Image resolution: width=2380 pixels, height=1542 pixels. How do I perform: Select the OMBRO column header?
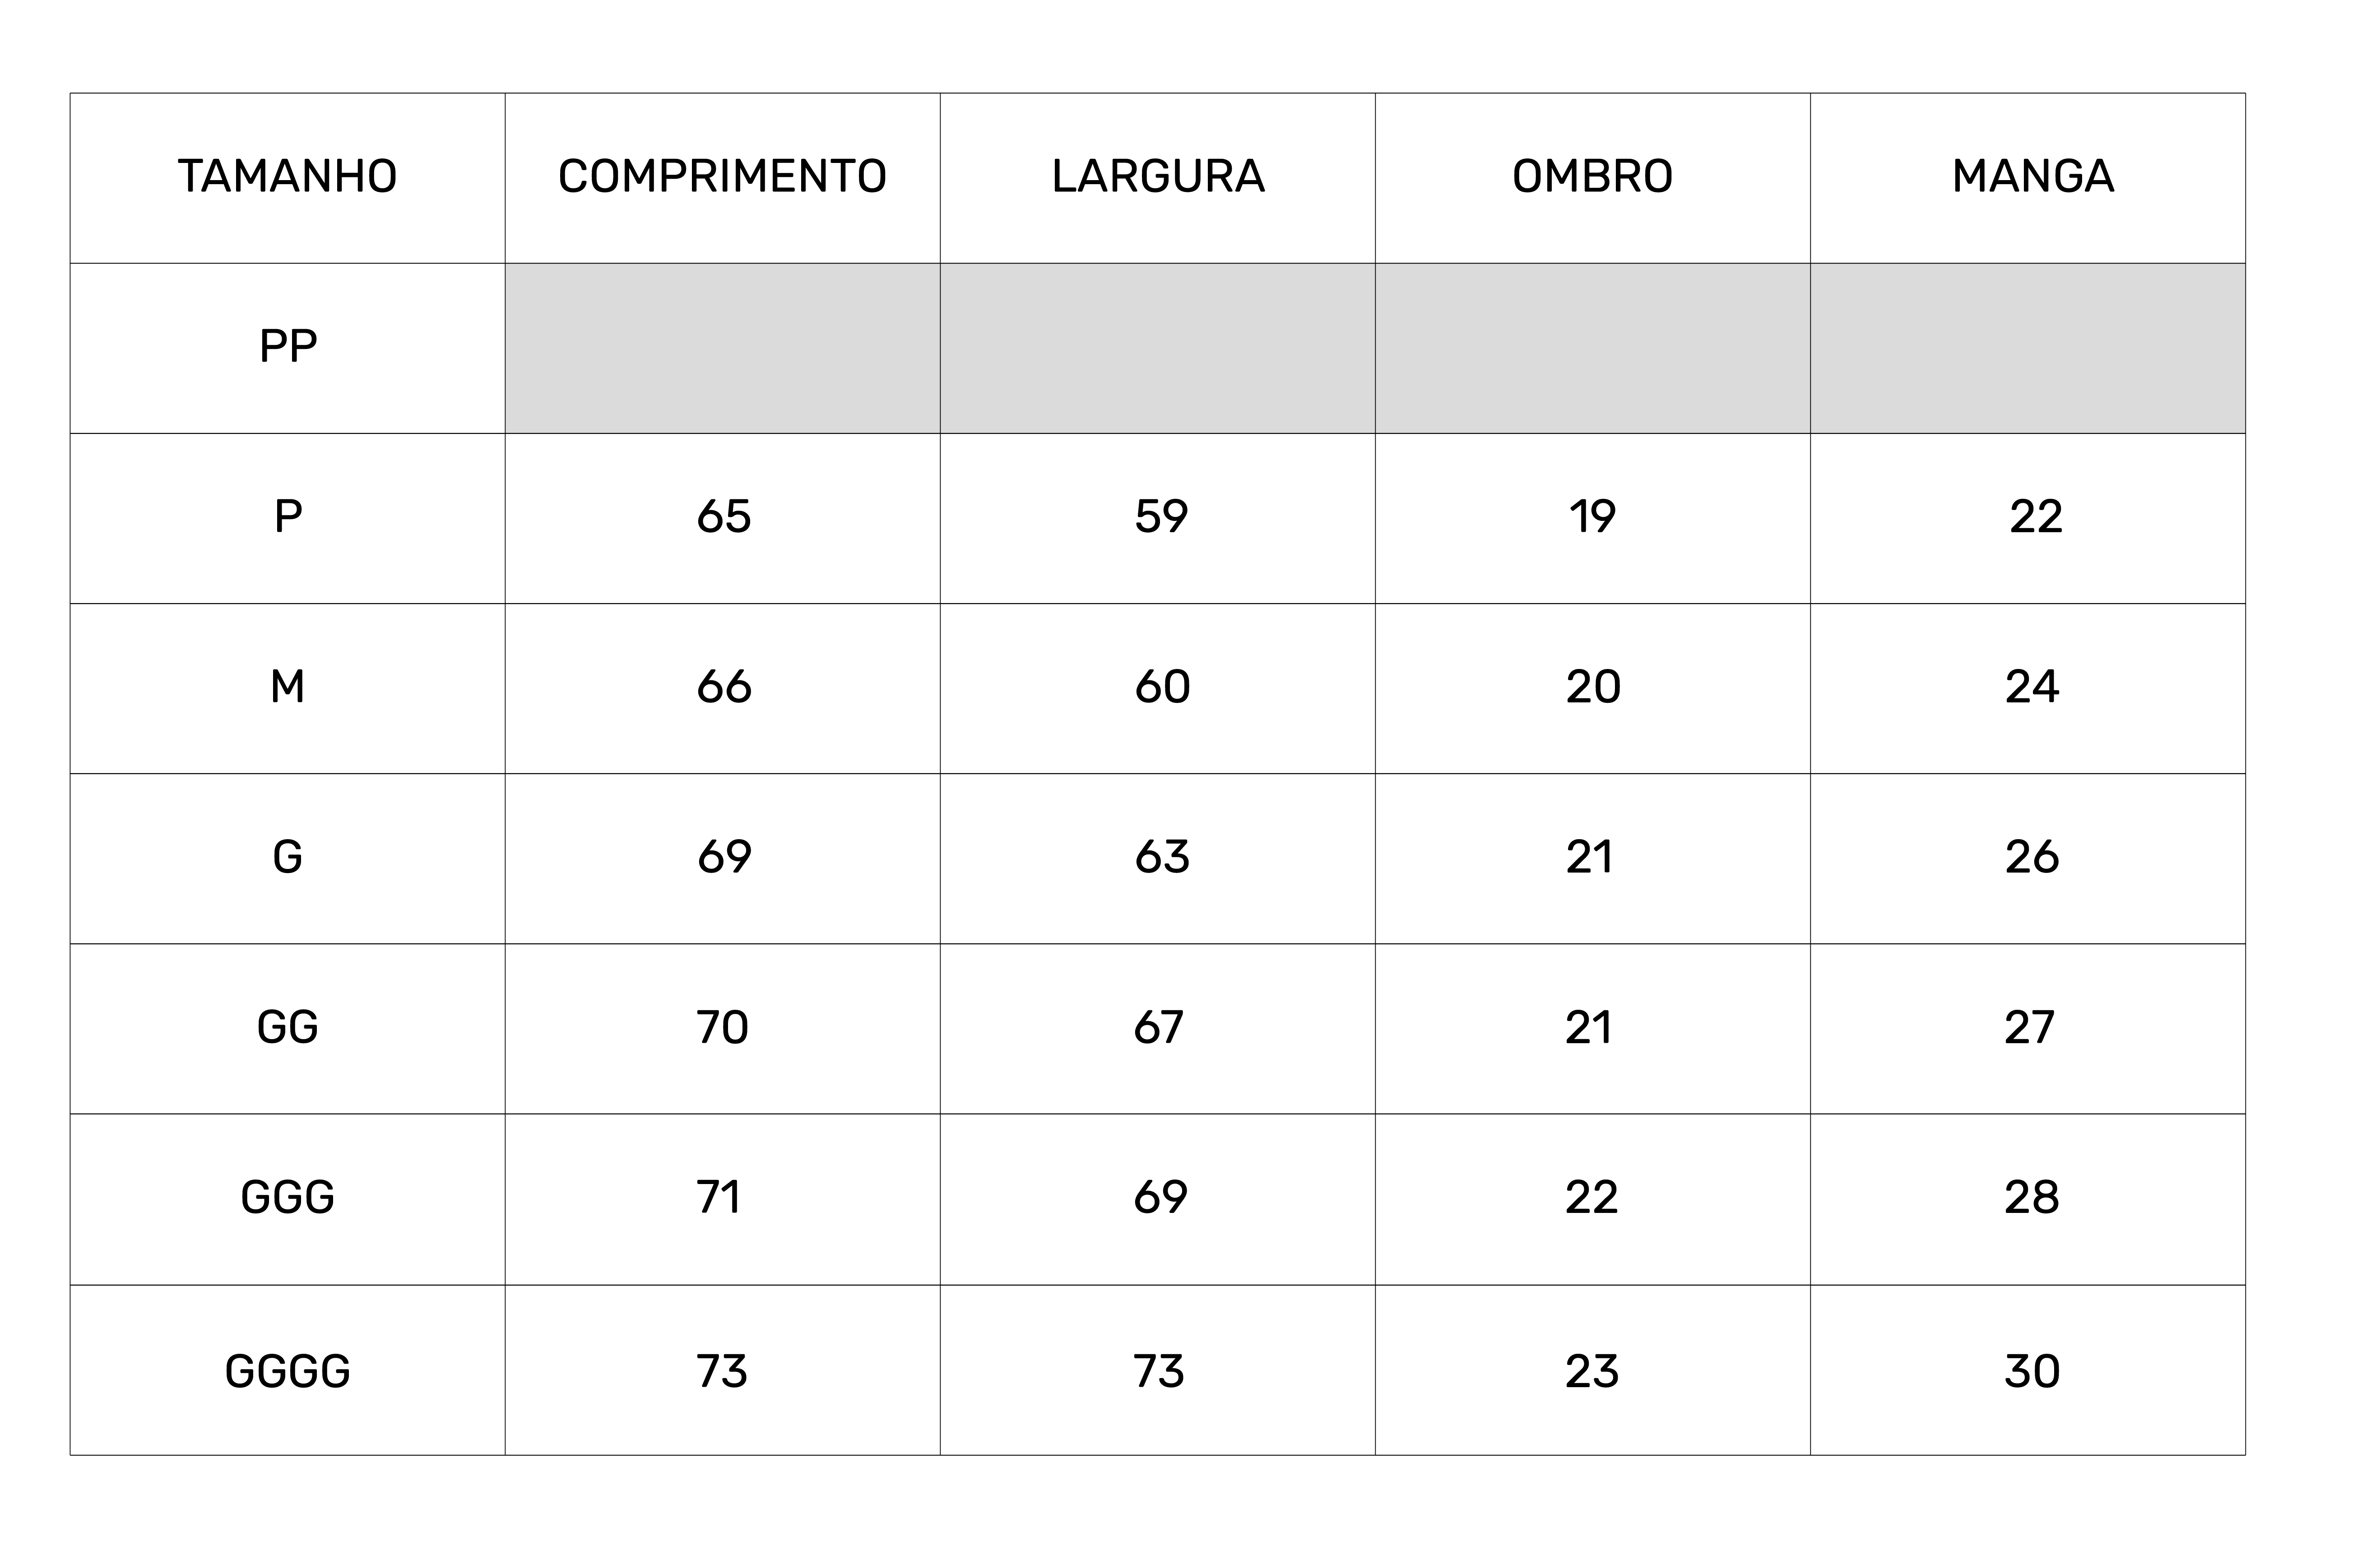coord(1592,177)
